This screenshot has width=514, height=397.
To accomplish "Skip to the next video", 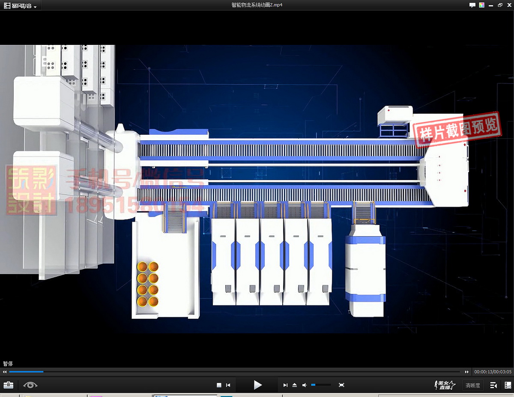I will (285, 385).
